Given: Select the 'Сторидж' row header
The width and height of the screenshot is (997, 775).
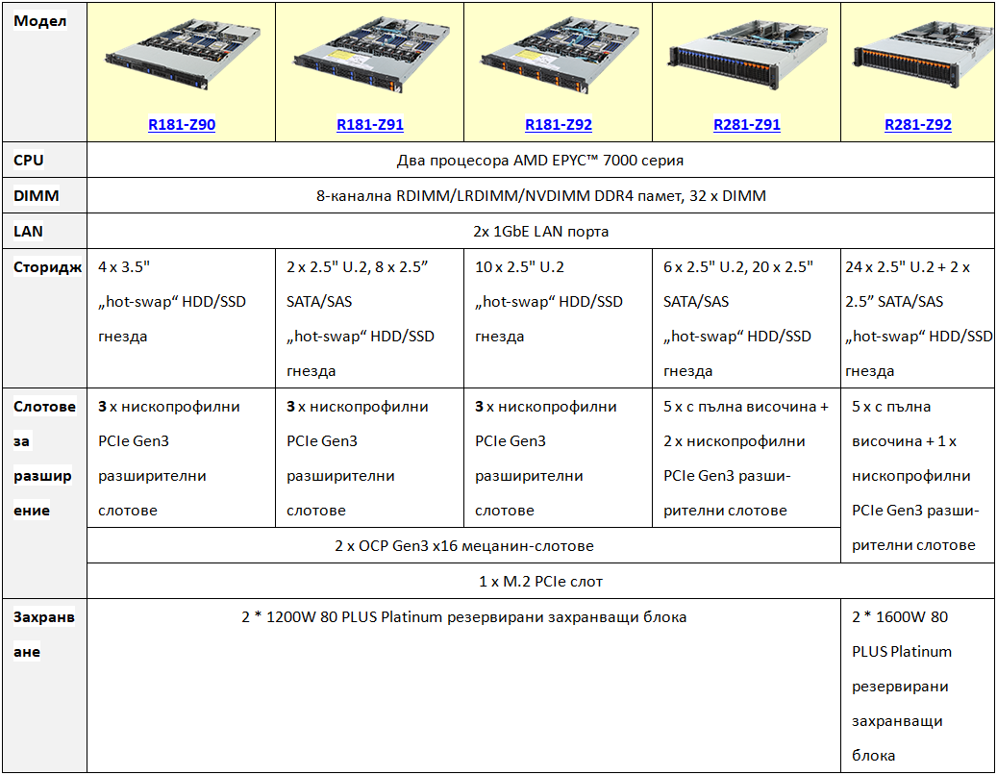Looking at the screenshot, I should click(44, 318).
